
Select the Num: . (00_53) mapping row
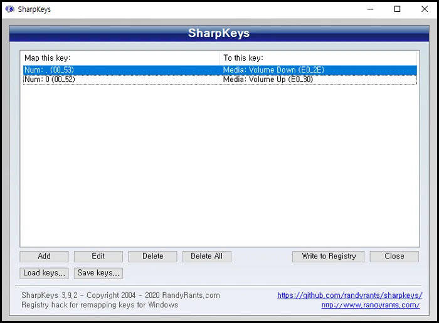(219, 70)
